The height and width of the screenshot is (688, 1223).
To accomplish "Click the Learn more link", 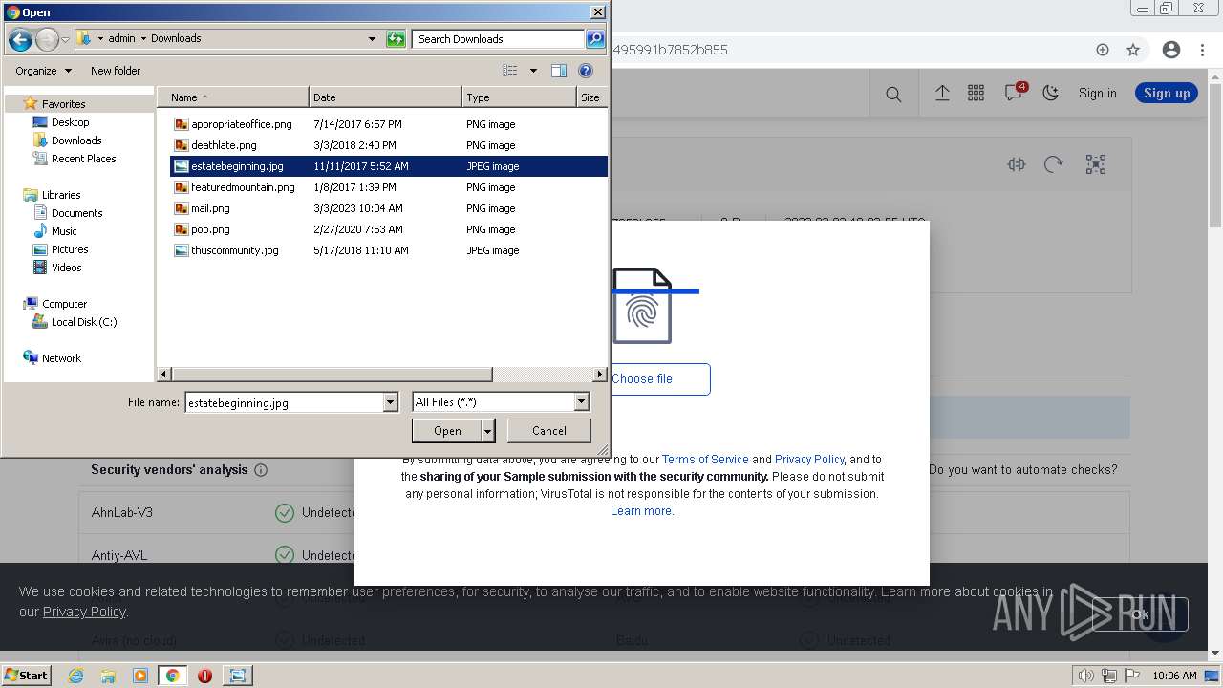I will 642,511.
